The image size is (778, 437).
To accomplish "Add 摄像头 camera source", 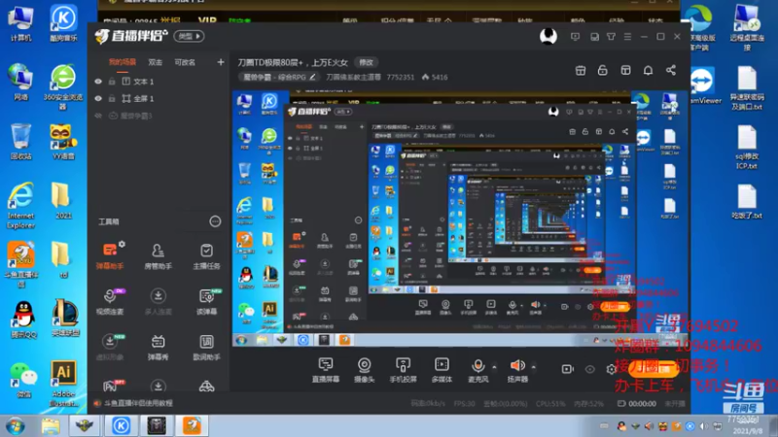I will click(364, 370).
